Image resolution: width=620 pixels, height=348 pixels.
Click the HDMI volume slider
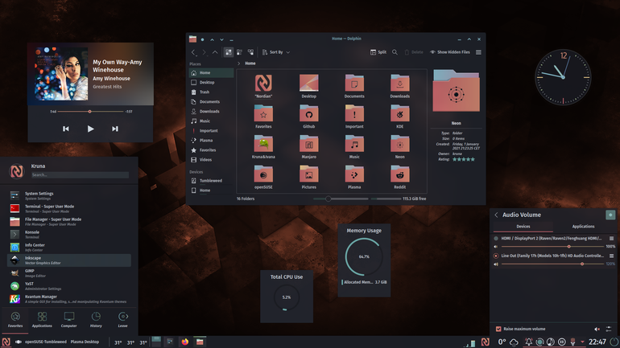[x=552, y=247]
